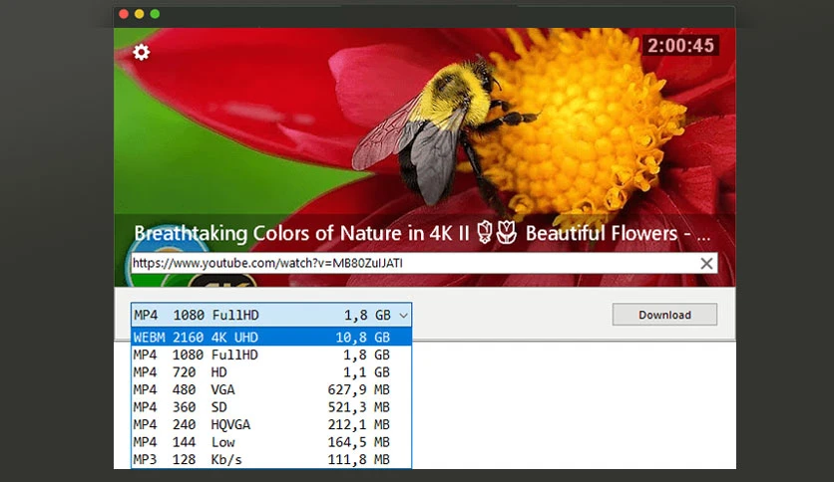Select WEBM 2160 4K UHD option
The image size is (834, 482).
pos(271,337)
